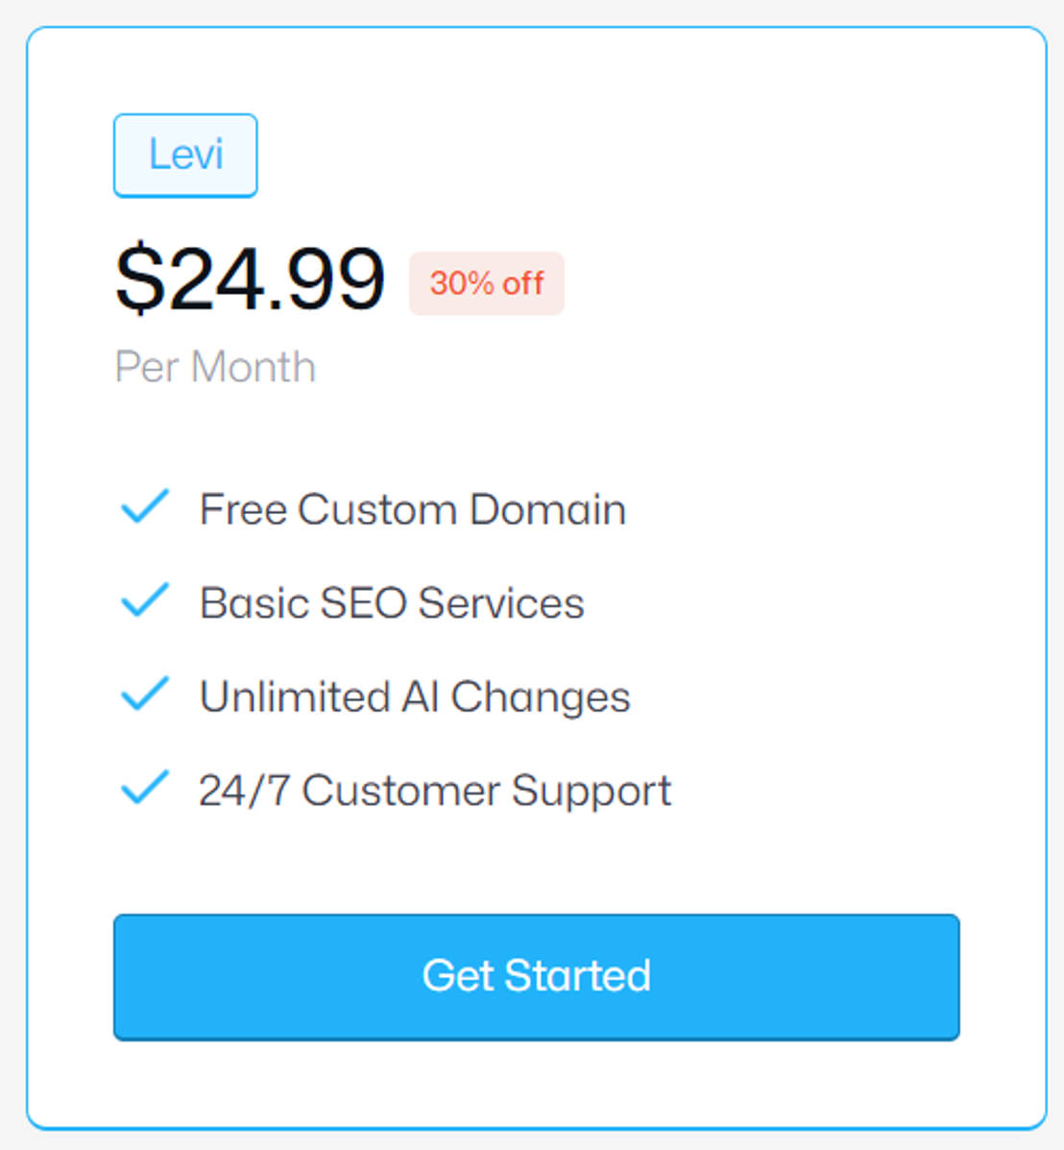
Task: Click inside the pricing card border
Action: click(532, 576)
